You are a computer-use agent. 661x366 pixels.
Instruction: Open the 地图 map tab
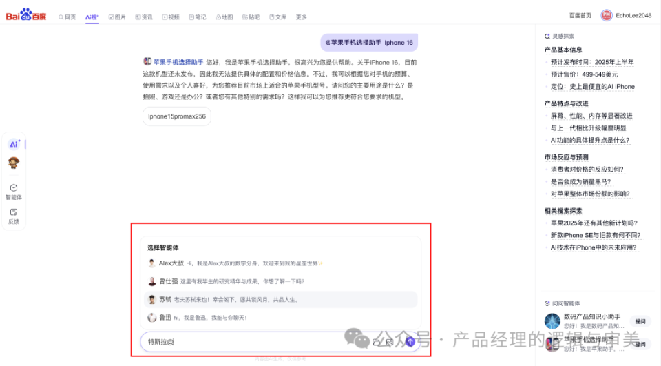point(224,17)
